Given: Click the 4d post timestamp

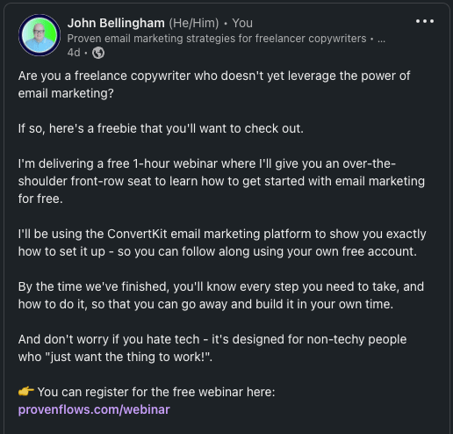Looking at the screenshot, I should [x=74, y=53].
